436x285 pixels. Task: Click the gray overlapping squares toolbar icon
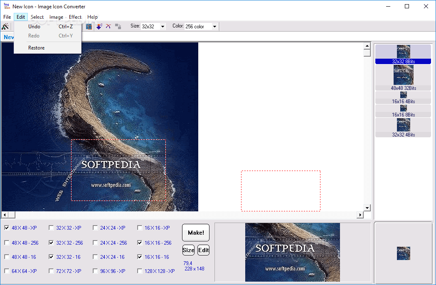pyautogui.click(x=118, y=27)
